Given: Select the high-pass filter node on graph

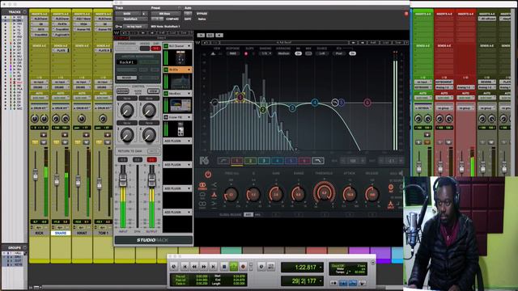Looking at the screenshot, I should pyautogui.click(x=214, y=103).
